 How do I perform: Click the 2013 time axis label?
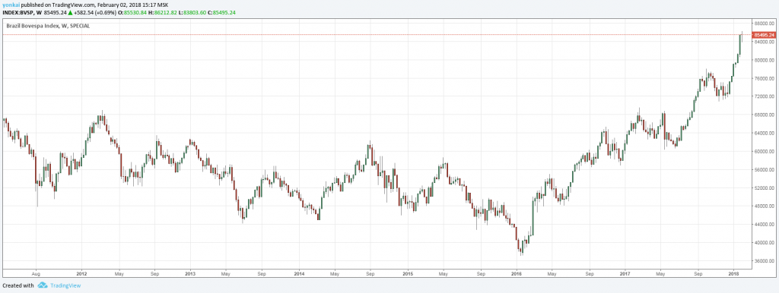point(190,273)
